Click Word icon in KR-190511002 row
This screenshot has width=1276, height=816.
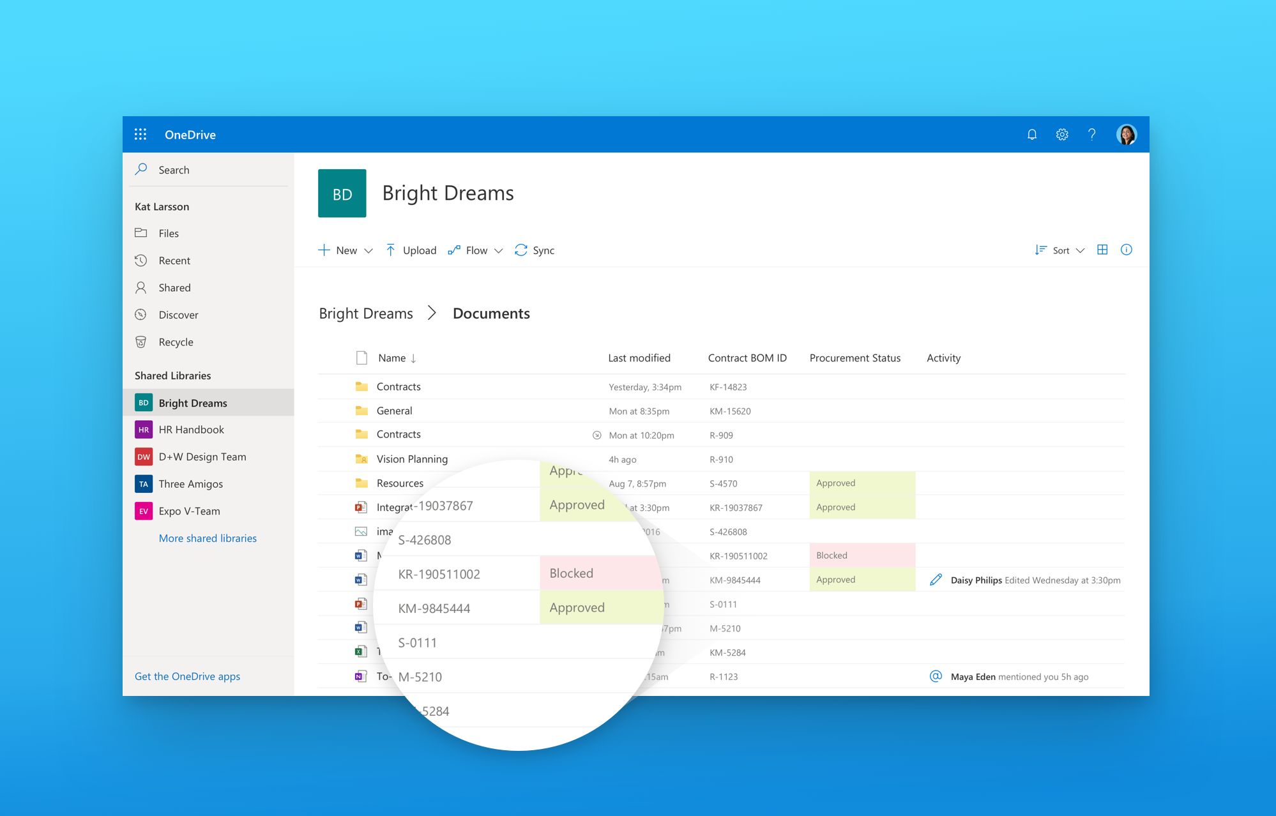(x=361, y=555)
